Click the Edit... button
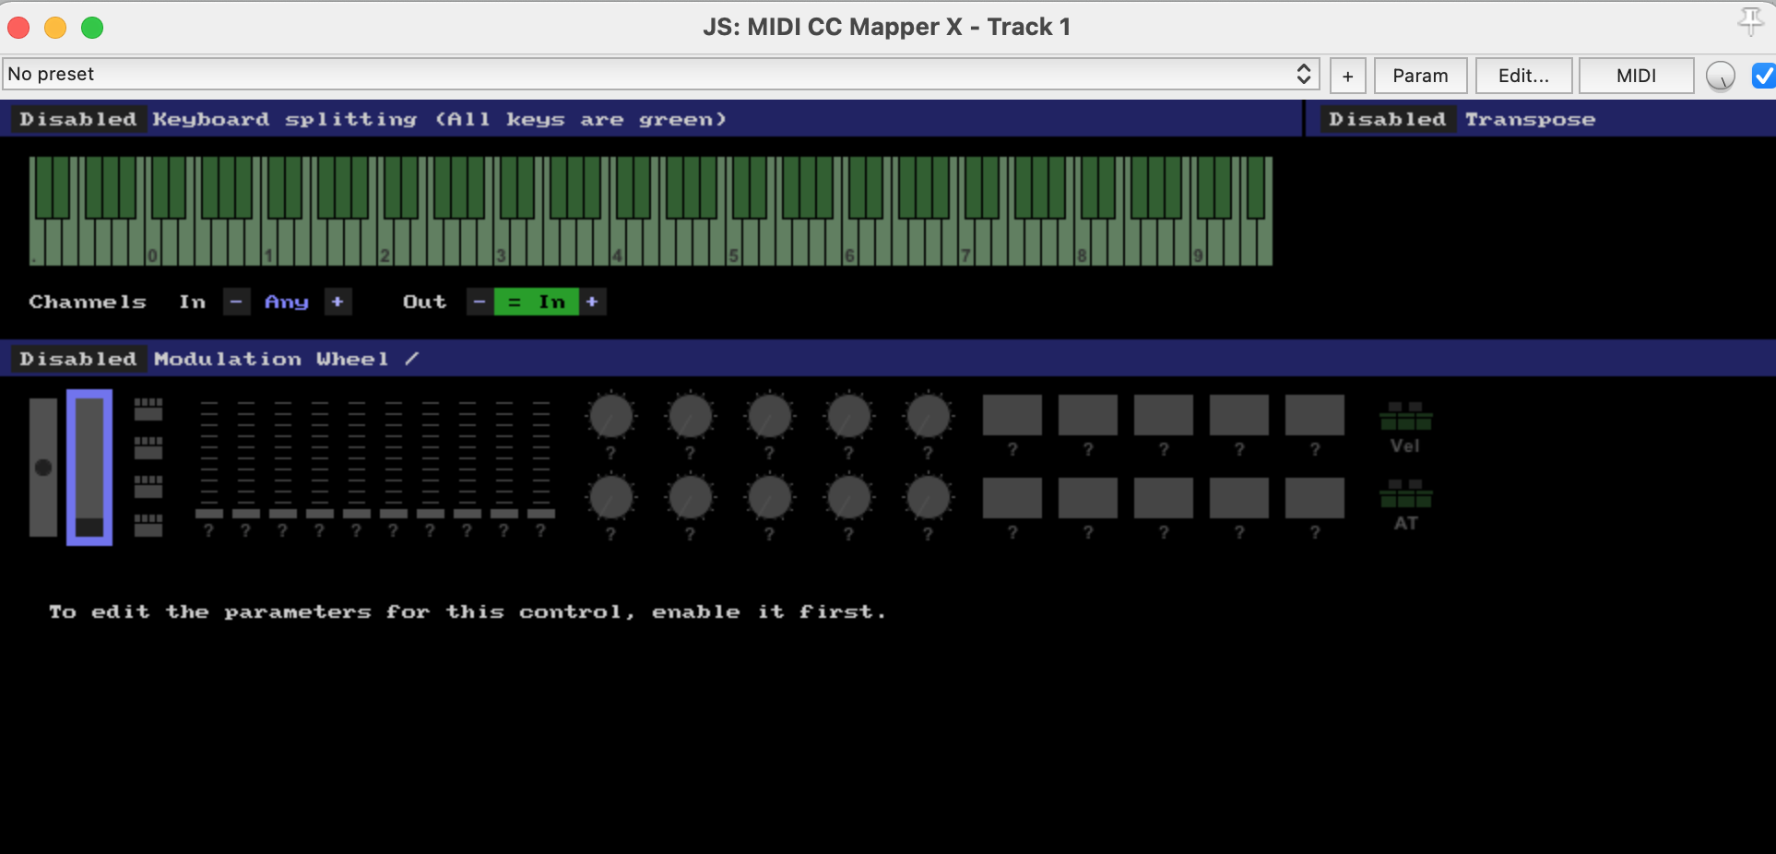Image resolution: width=1776 pixels, height=854 pixels. pyautogui.click(x=1523, y=76)
